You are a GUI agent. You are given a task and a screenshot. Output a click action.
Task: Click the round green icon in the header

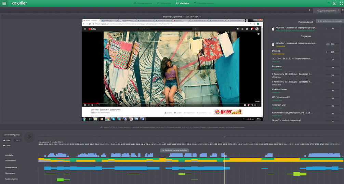[329, 3]
